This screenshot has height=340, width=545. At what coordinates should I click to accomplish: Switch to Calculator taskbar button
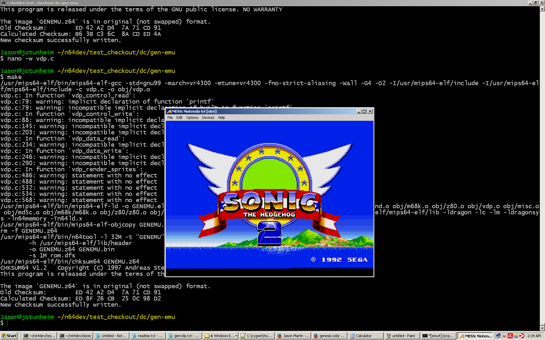tap(366, 336)
